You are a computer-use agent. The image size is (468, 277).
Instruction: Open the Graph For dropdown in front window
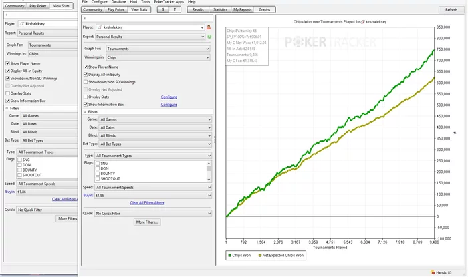pyautogui.click(x=158, y=49)
